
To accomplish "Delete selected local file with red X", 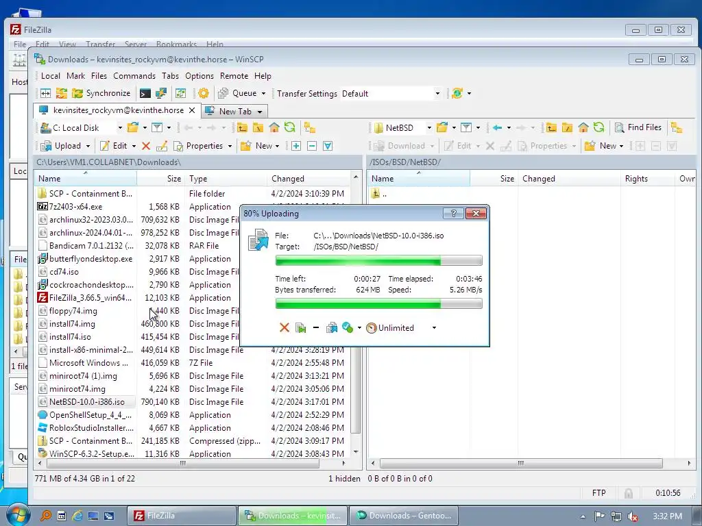I will [146, 146].
